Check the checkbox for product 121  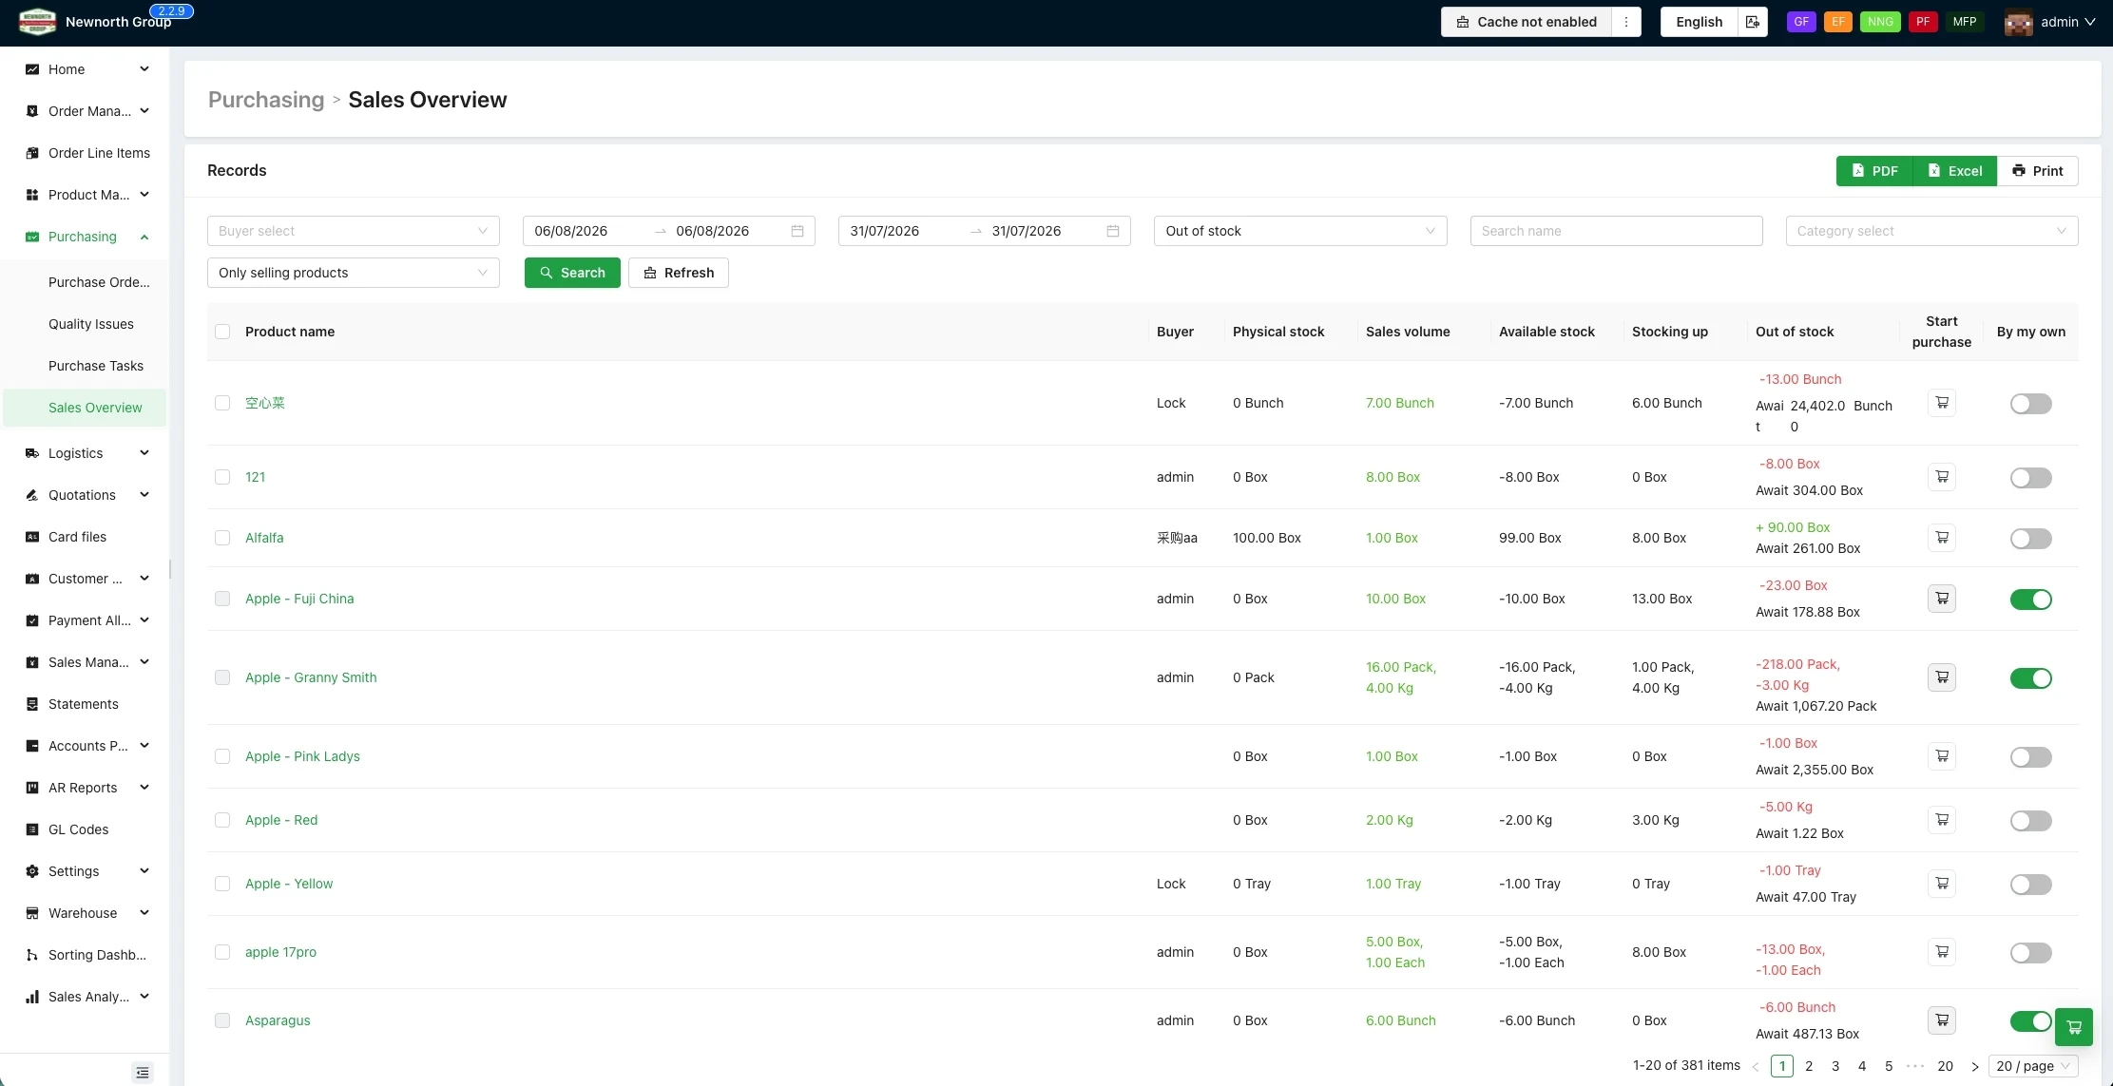click(x=222, y=477)
